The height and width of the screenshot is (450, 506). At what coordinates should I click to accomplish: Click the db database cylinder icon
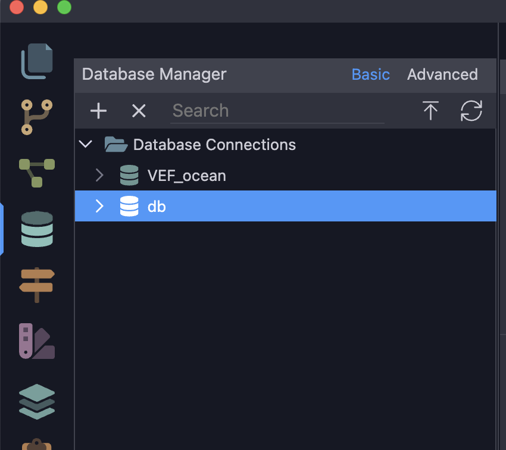[x=129, y=206]
